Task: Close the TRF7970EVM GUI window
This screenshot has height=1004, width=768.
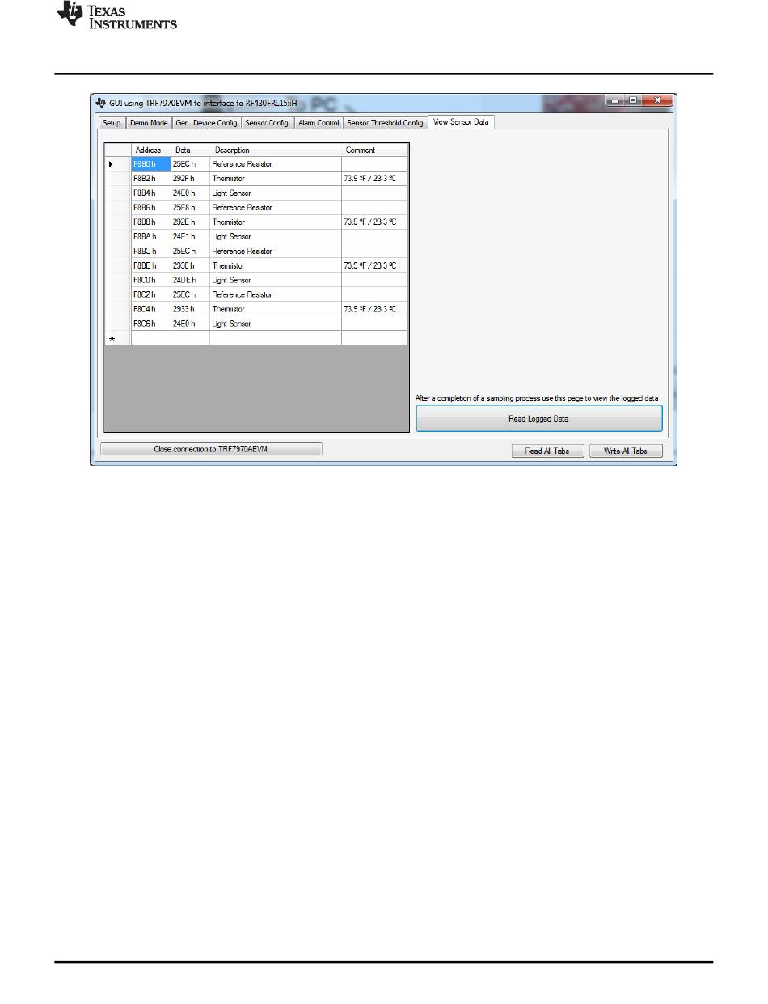Action: coord(657,100)
